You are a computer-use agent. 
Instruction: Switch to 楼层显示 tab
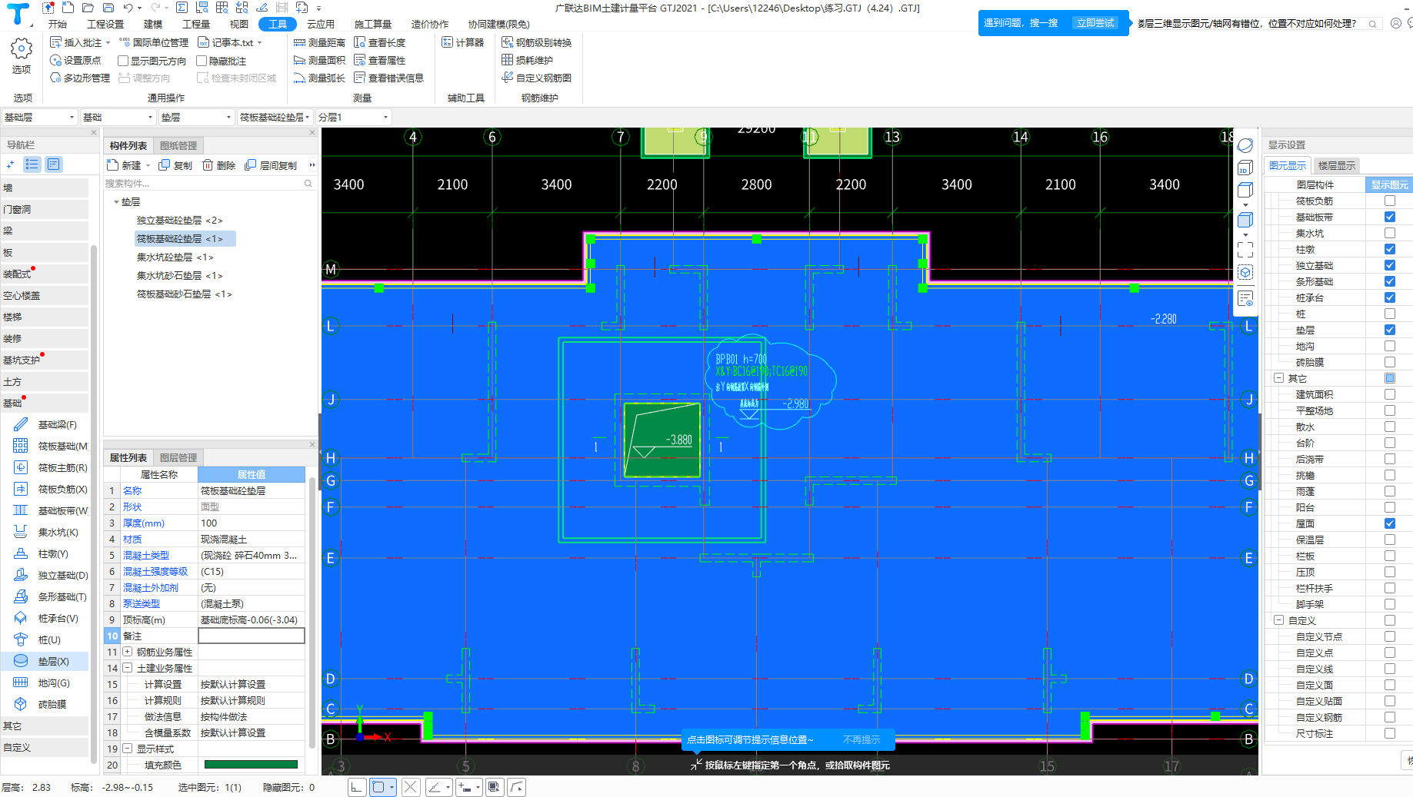[1337, 165]
